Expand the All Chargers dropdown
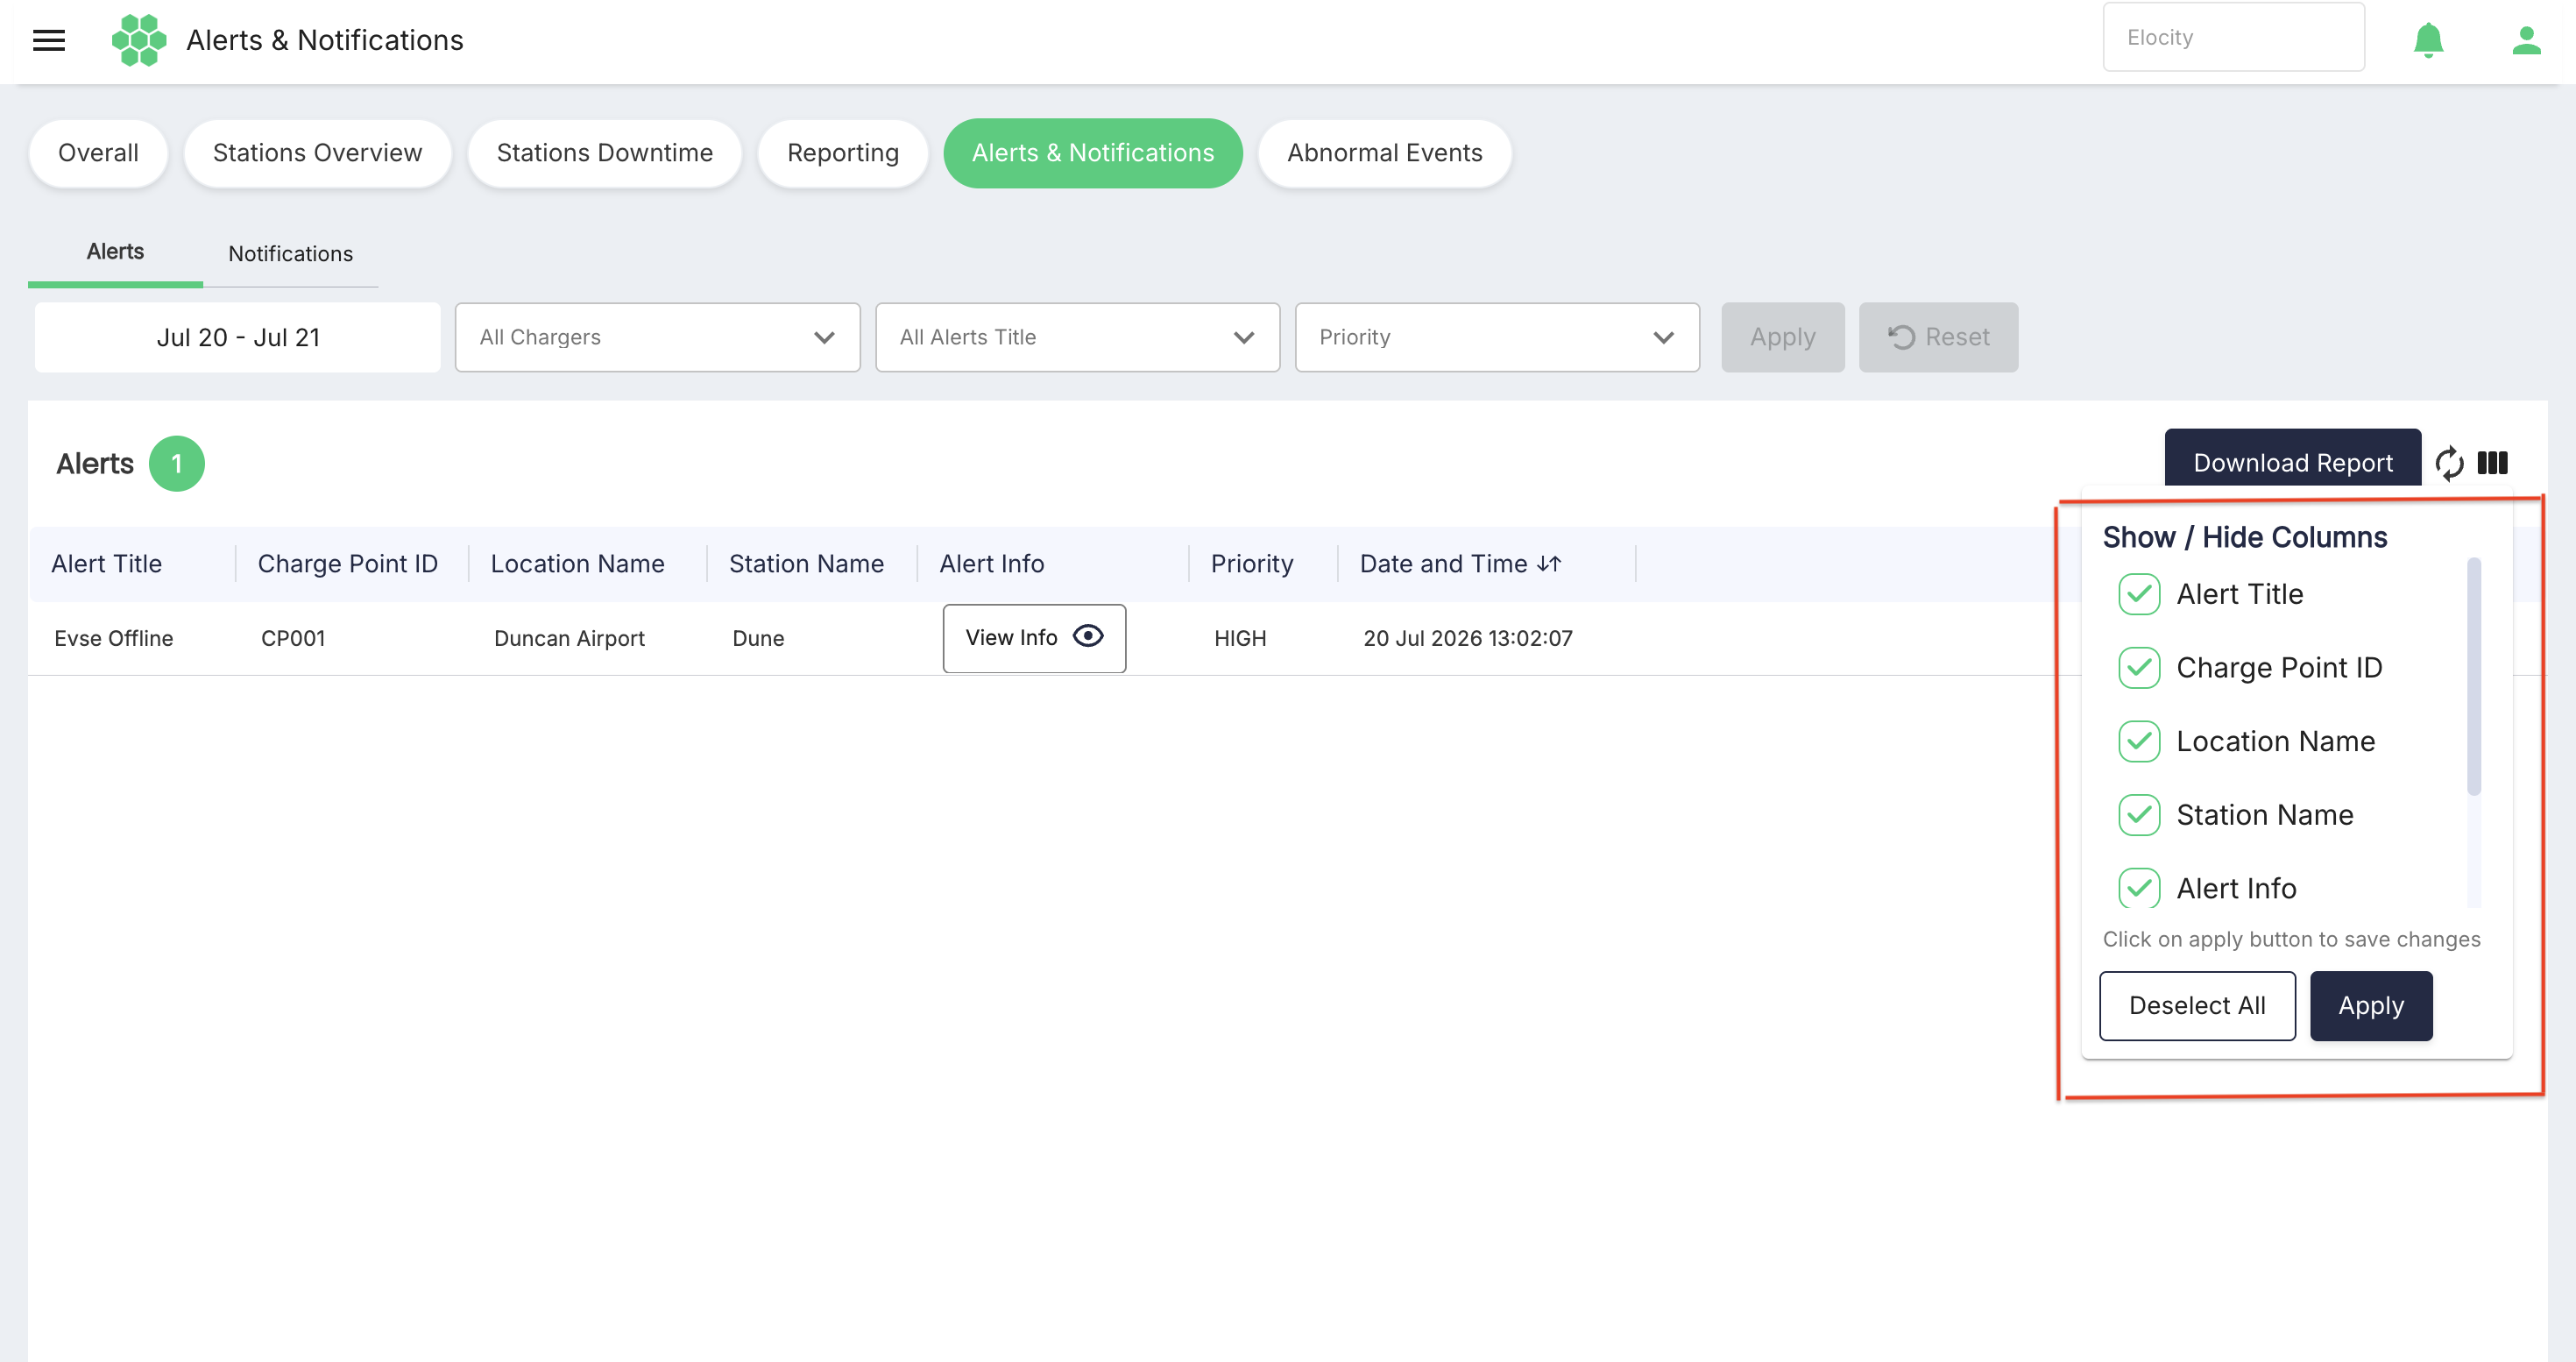 click(x=657, y=337)
